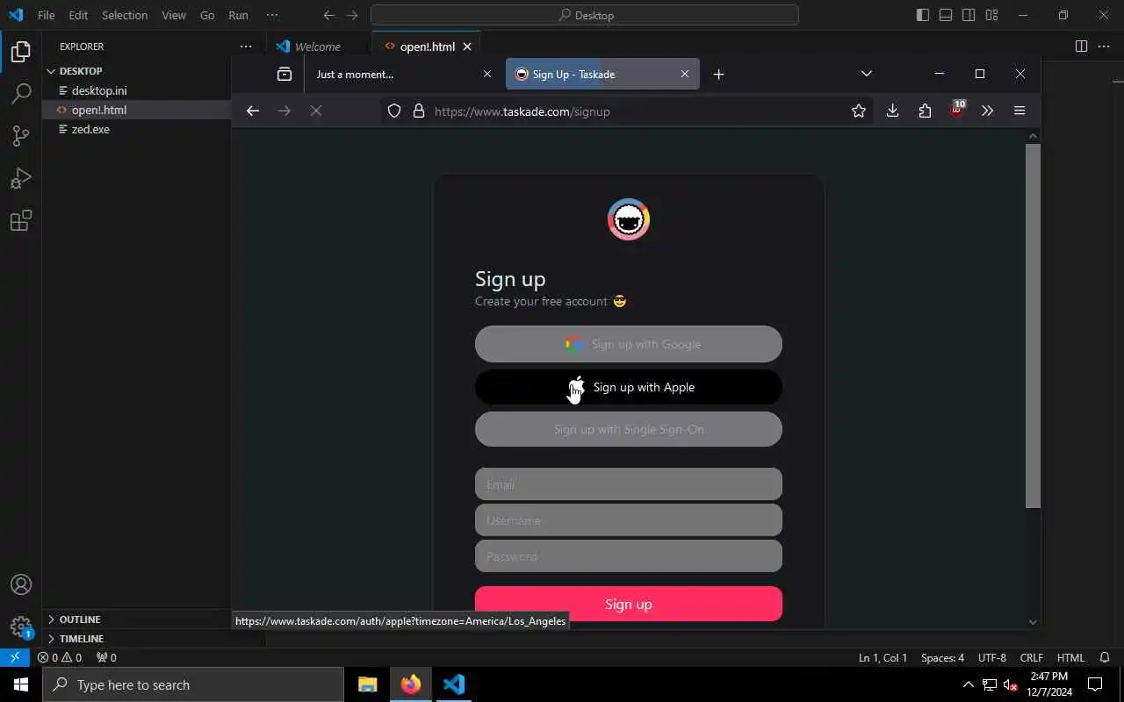Open the errors and warnings status indicator
Image resolution: width=1124 pixels, height=702 pixels.
point(60,657)
